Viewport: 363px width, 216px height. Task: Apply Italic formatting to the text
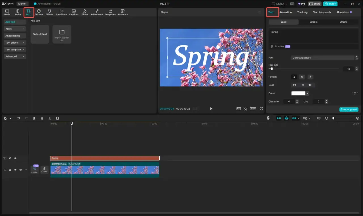coord(310,77)
